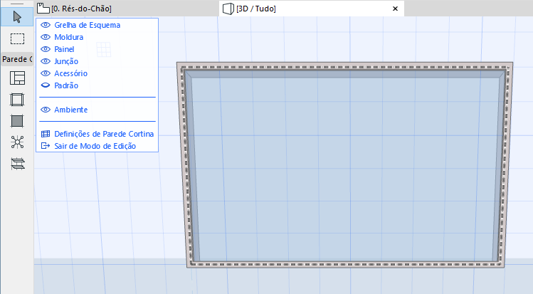533x294 pixels.
Task: Show Padrão by clicking its closed eye
Action: pos(46,85)
